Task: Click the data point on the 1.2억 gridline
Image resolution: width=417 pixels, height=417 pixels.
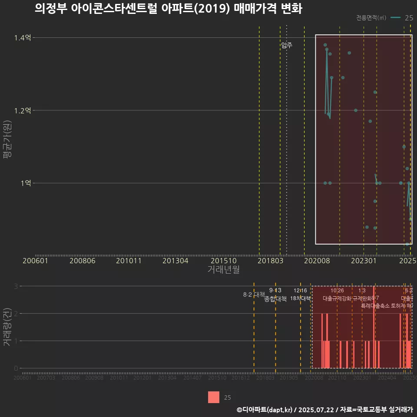Action: click(x=356, y=110)
